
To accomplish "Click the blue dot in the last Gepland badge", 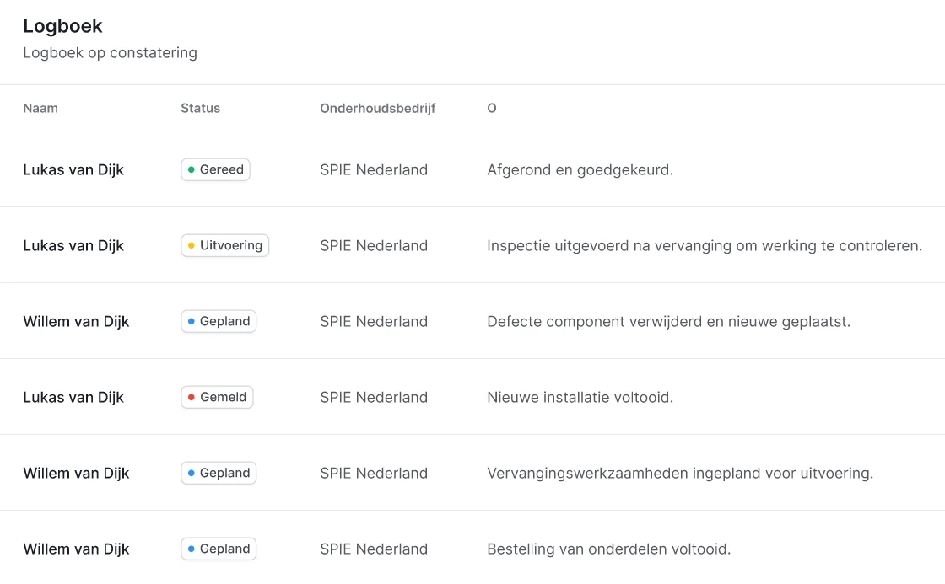I will coord(193,549).
